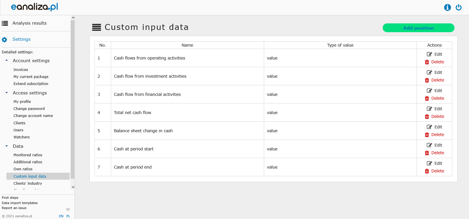The image size is (469, 219).
Task: Click the Data heading label
Action: pos(18,146)
